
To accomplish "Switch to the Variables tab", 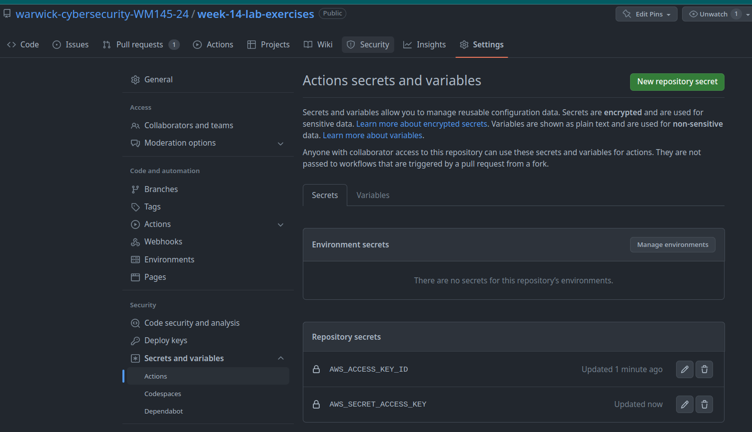I will [x=373, y=195].
